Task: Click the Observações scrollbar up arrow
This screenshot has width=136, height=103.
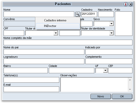Action: click(x=130, y=80)
